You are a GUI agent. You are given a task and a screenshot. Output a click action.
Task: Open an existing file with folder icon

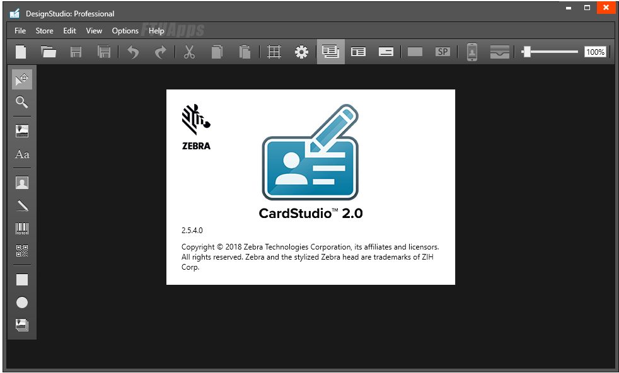coord(48,52)
